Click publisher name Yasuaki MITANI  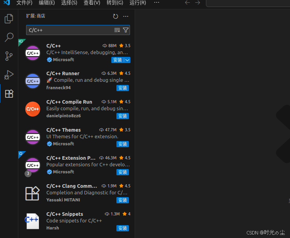click(63, 200)
